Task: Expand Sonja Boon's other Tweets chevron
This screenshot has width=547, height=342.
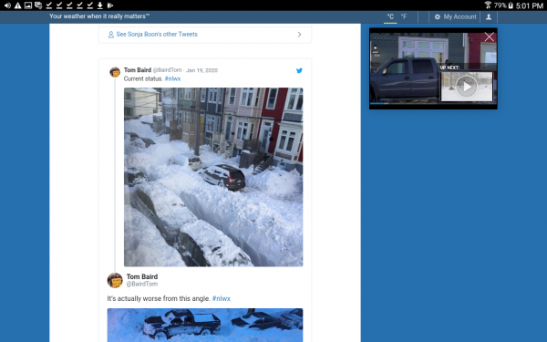Action: tap(299, 35)
